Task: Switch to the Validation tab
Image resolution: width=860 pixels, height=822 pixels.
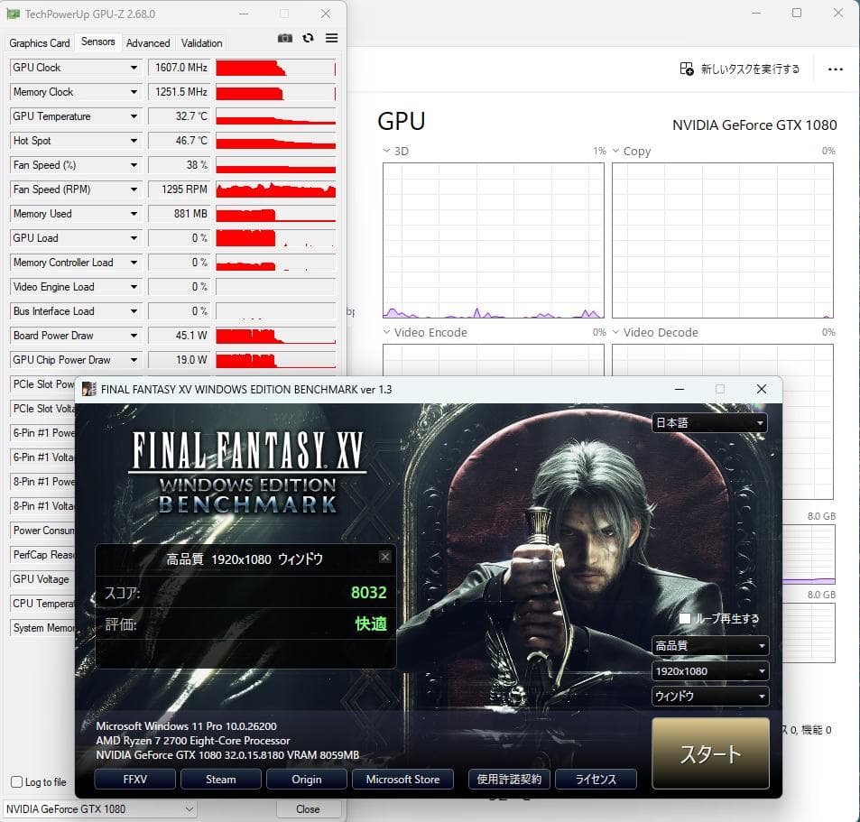Action: [x=202, y=42]
